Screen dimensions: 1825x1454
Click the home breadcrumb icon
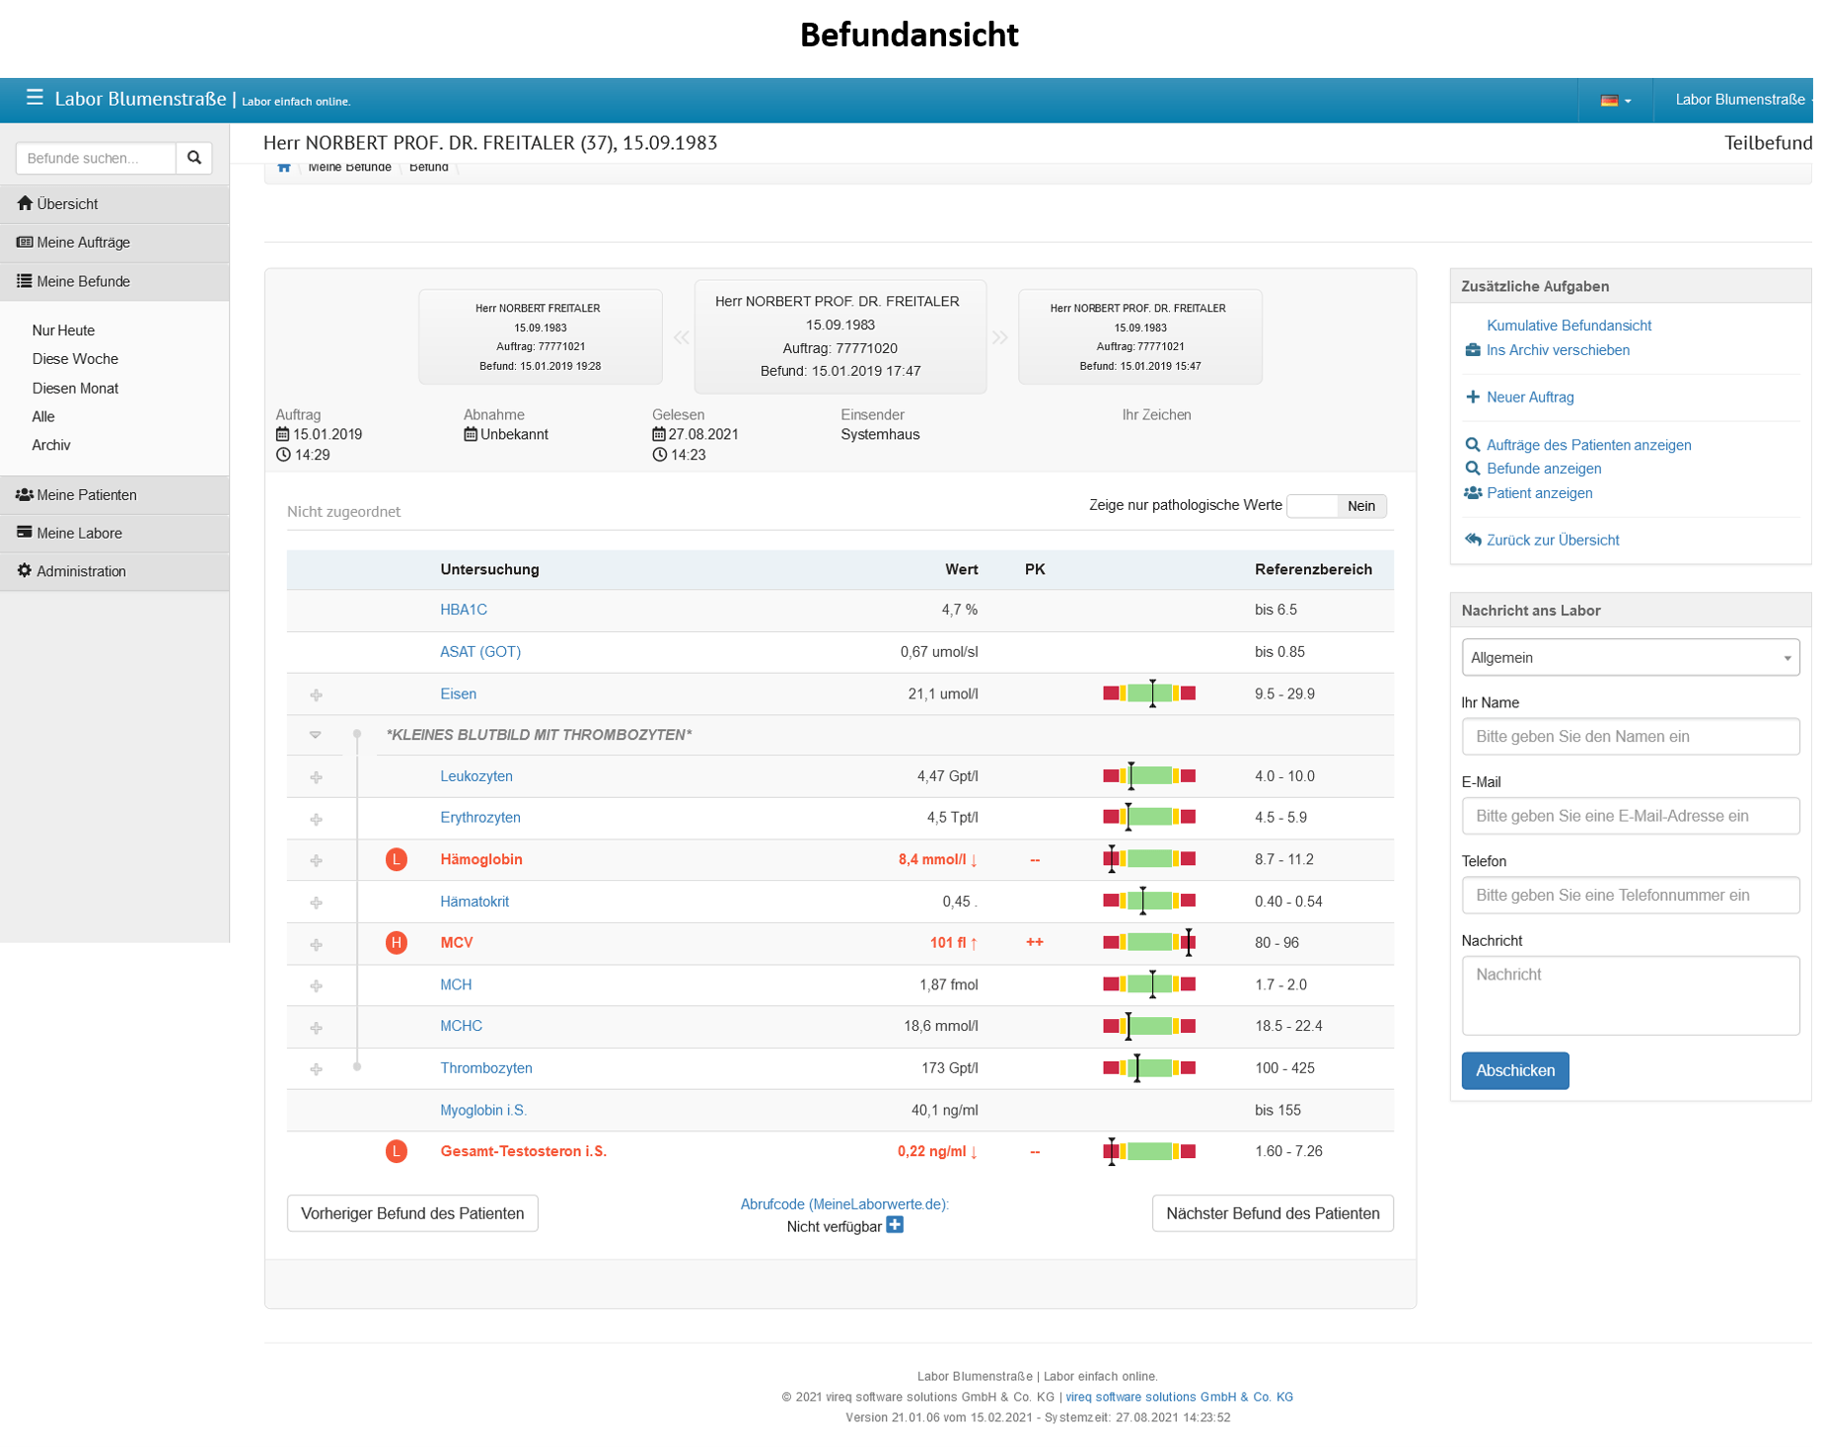coord(284,168)
